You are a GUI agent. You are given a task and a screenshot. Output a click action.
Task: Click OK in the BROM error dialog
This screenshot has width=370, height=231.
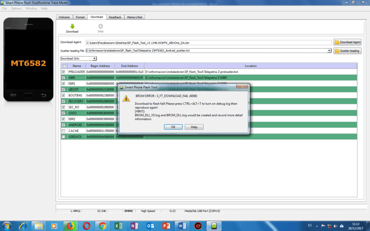(x=173, y=127)
